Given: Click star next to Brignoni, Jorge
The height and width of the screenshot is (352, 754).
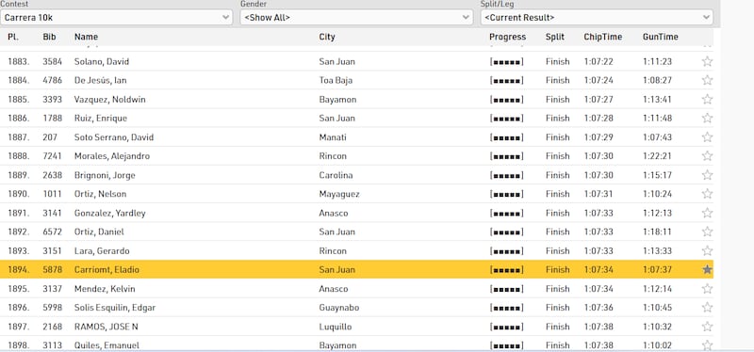Looking at the screenshot, I should [707, 175].
